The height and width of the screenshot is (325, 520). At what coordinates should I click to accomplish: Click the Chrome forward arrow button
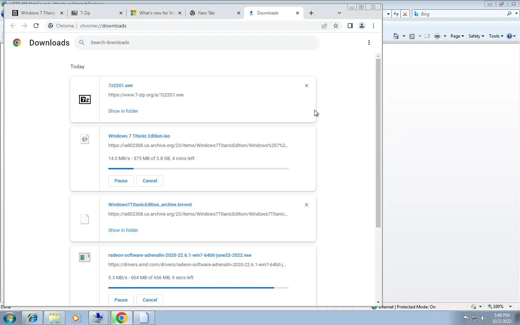24,26
